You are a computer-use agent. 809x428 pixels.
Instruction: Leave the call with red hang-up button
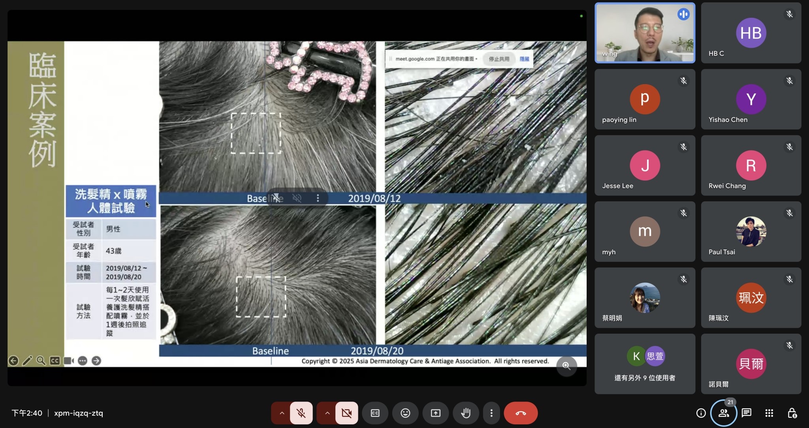pos(521,413)
